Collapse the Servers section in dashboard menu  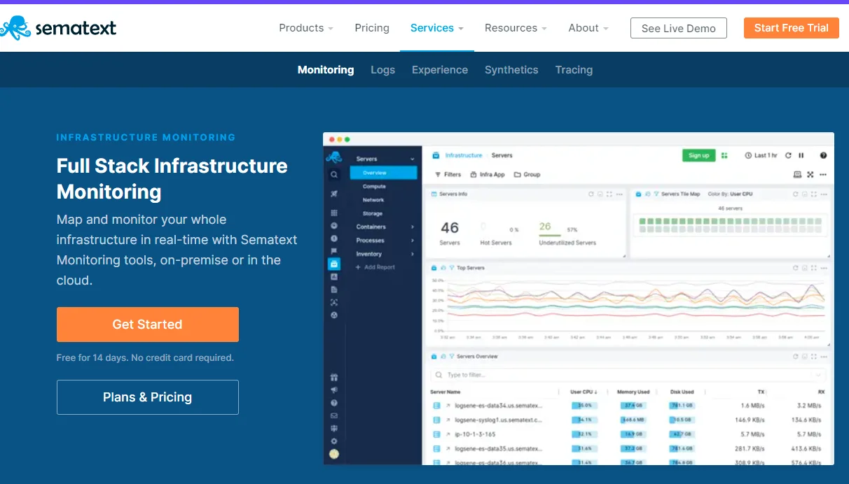tap(413, 159)
